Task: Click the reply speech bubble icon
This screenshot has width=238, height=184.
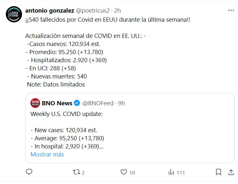Action: pyautogui.click(x=28, y=172)
